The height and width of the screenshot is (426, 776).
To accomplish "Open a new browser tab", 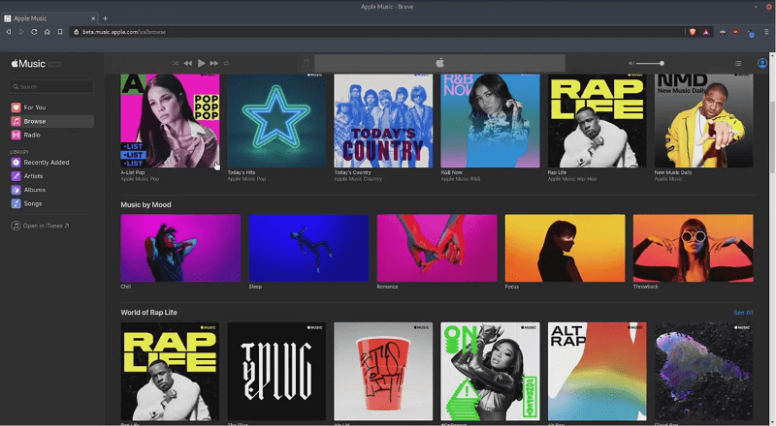I will [x=105, y=18].
